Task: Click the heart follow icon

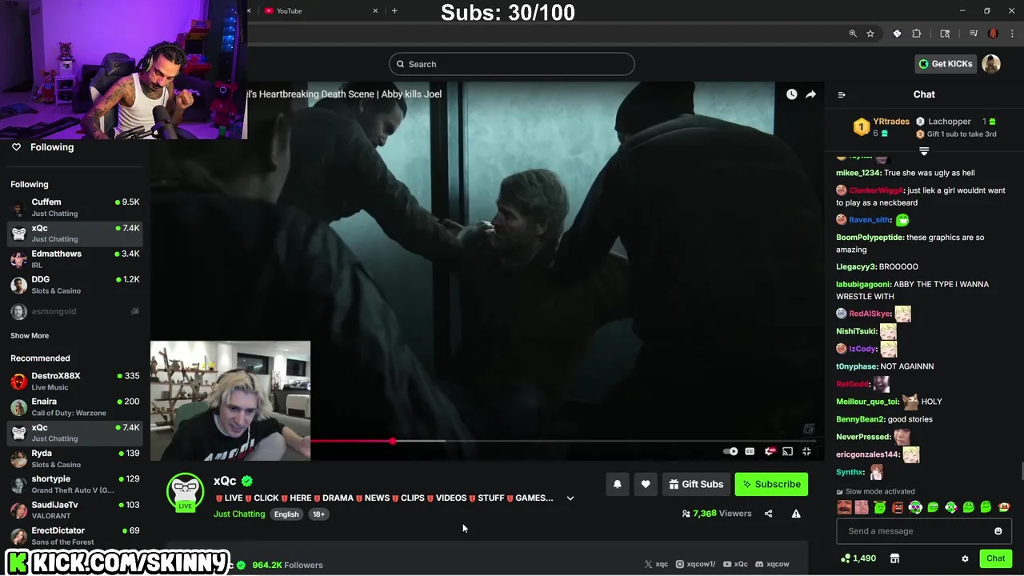Action: click(646, 484)
